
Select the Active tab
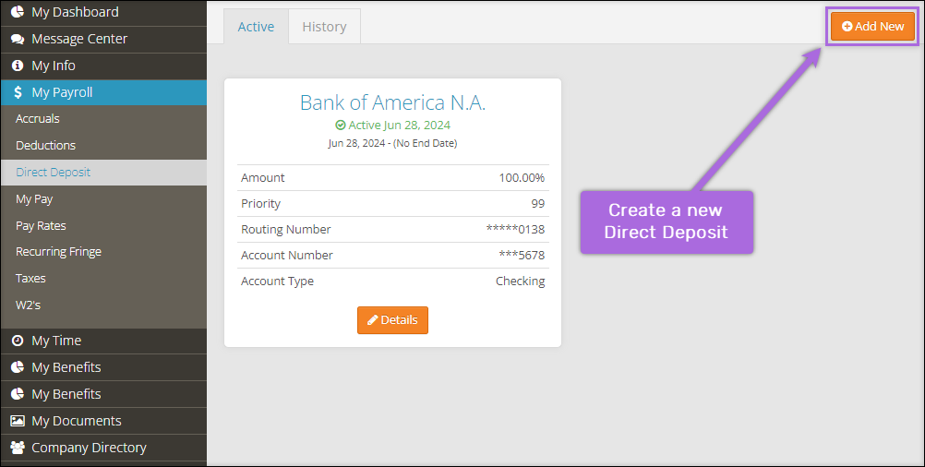pos(256,27)
